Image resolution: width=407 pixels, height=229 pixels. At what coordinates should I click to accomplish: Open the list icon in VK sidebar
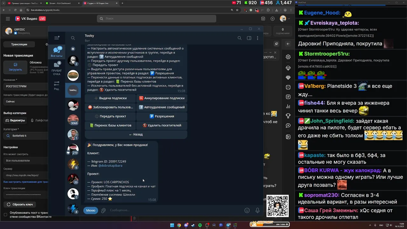pyautogui.click(x=288, y=97)
